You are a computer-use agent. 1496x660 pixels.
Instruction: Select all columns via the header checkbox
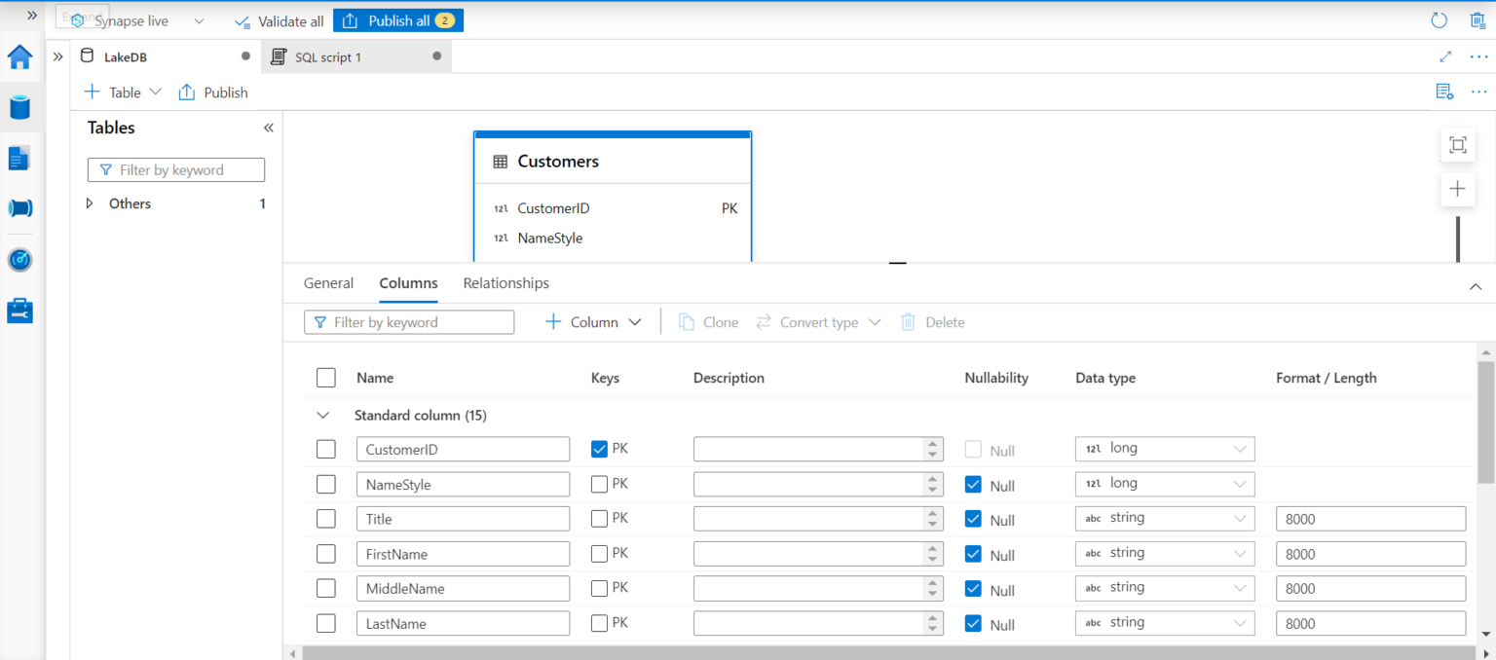pos(326,378)
